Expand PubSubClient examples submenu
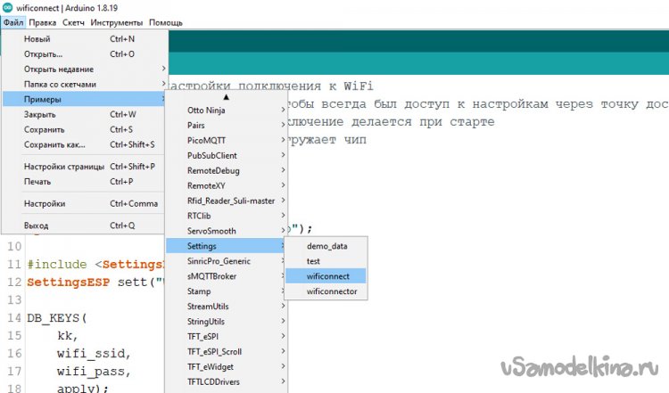This screenshot has width=669, height=393. coord(227,156)
